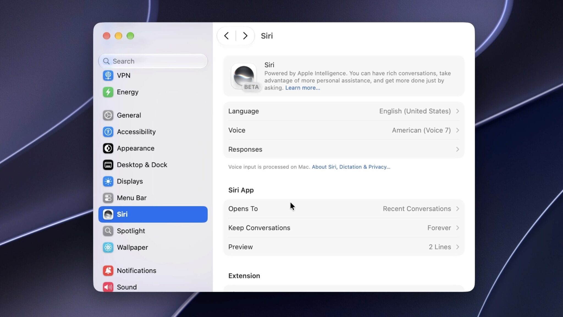Expand the Responses row chevron
This screenshot has width=563, height=317.
(457, 149)
